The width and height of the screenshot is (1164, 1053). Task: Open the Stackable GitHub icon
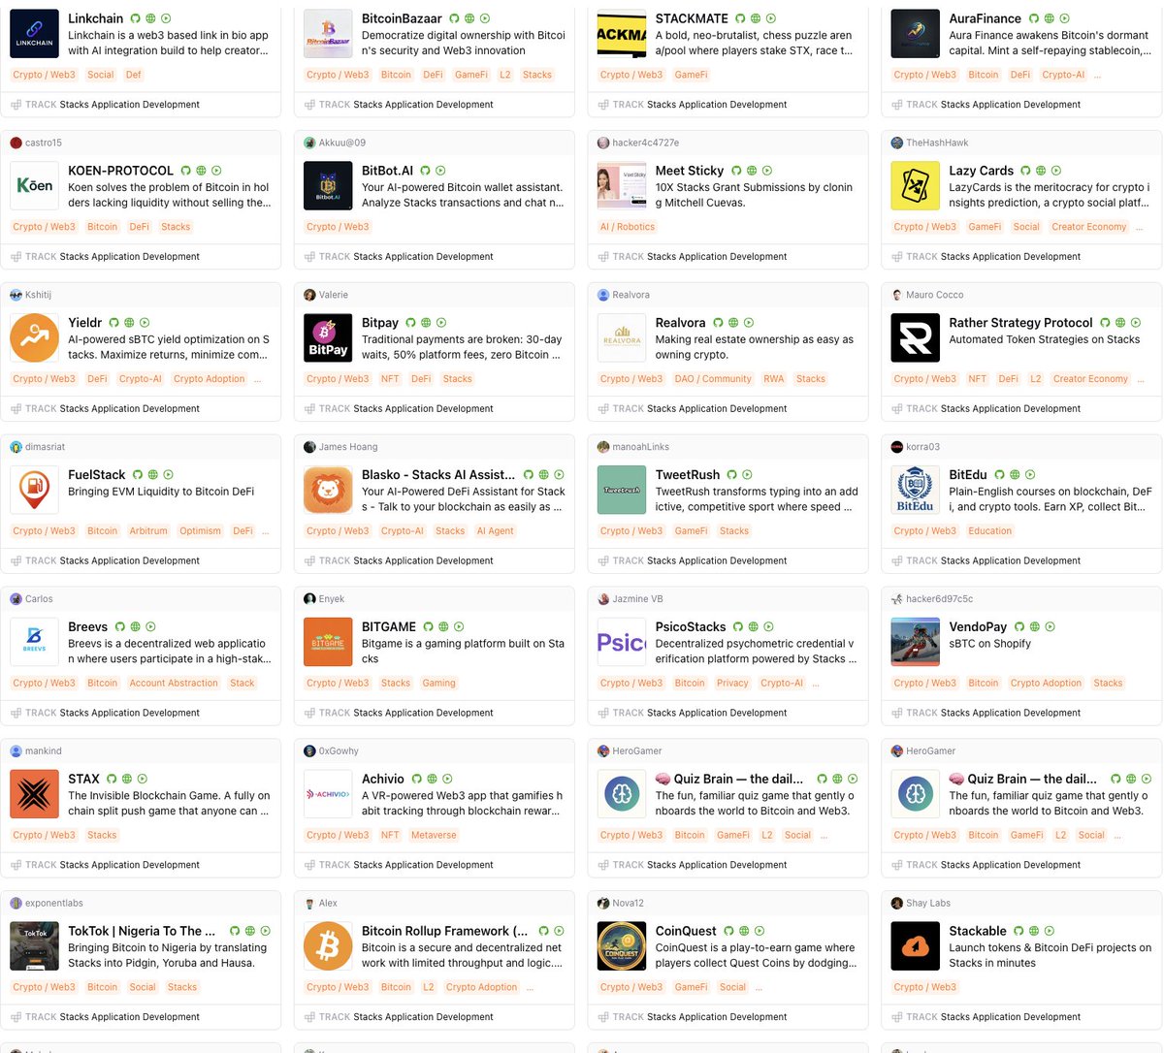pyautogui.click(x=1018, y=931)
